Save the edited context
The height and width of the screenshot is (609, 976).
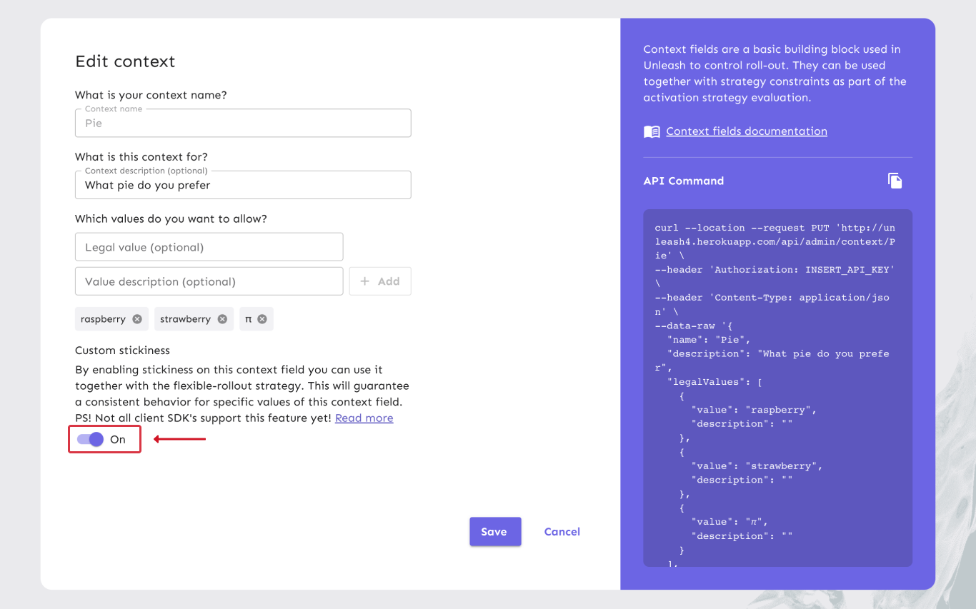pyautogui.click(x=495, y=531)
